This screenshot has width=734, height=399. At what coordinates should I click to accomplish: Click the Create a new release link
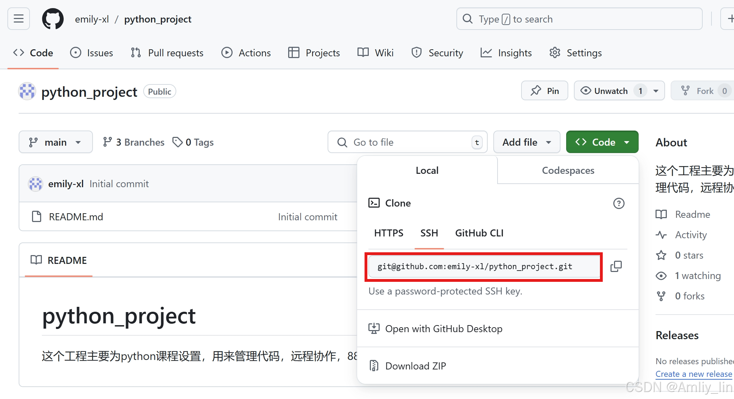(x=694, y=374)
